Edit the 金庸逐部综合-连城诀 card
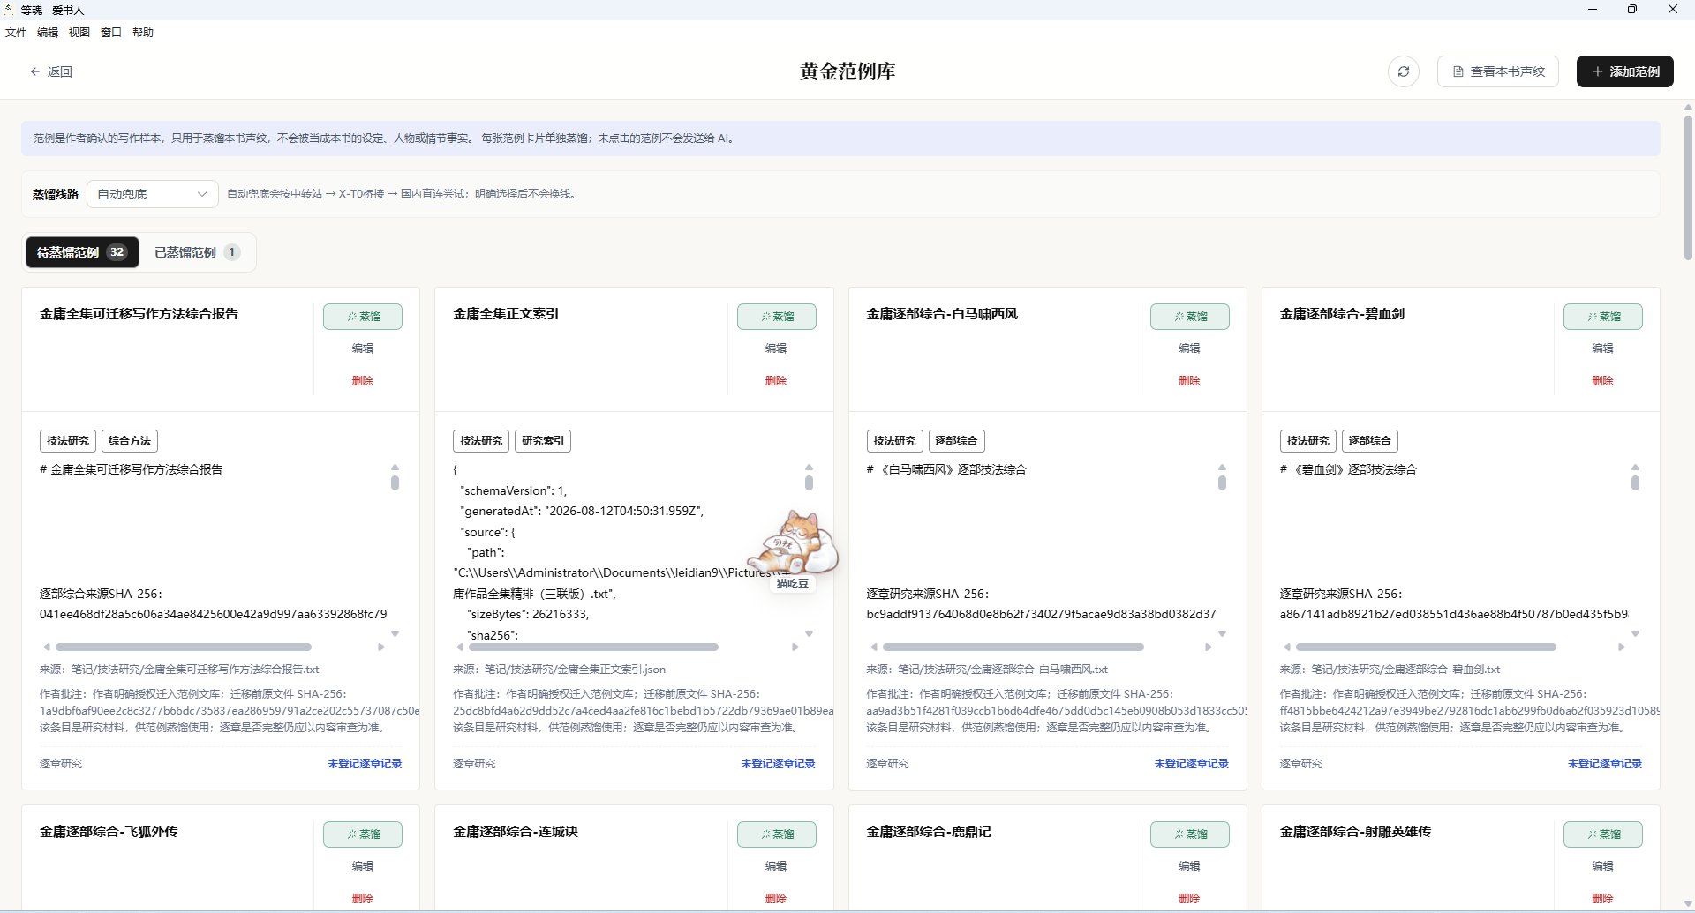This screenshot has height=913, width=1695. pos(776,866)
